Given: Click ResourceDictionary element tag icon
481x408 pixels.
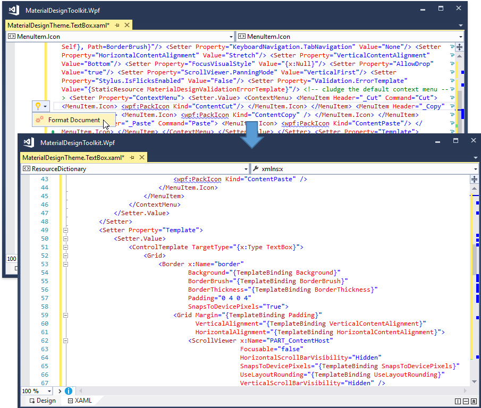Looking at the screenshot, I should [27, 168].
